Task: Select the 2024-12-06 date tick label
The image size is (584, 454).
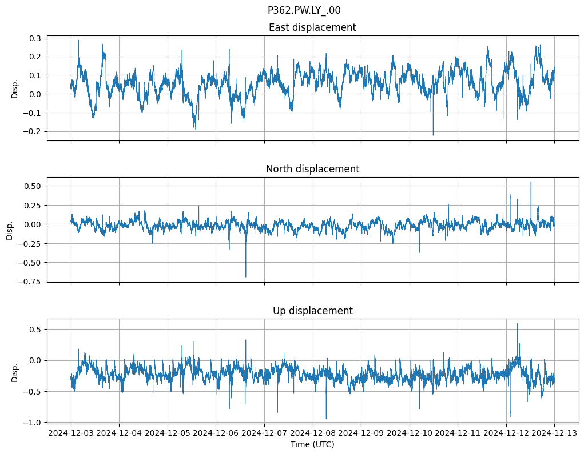Action: tap(216, 433)
